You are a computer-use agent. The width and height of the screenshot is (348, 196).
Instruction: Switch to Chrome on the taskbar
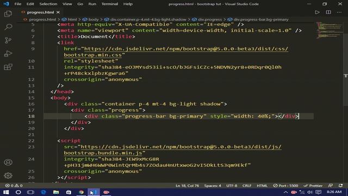[81, 192]
